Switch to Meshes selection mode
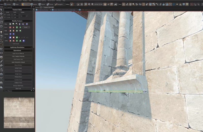Viewport: 203px width, 132px height. [33, 4]
